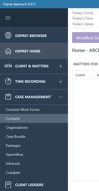Click the Case Management box icon
This screenshot has width=99, height=191.
click(8, 97)
